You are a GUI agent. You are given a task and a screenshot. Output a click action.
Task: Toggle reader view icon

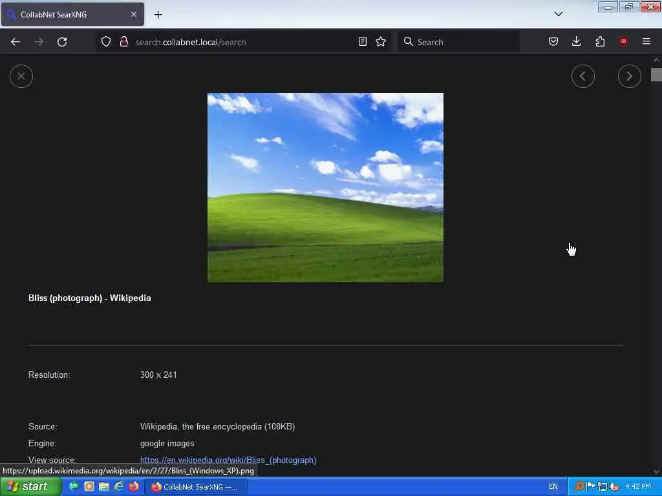point(362,41)
